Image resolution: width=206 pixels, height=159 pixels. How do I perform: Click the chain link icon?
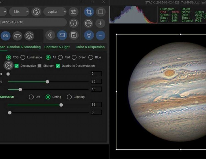5,35
